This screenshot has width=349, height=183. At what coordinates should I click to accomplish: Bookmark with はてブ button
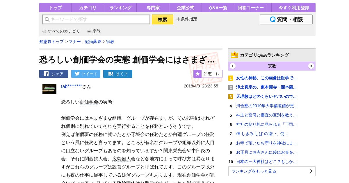click(x=118, y=74)
